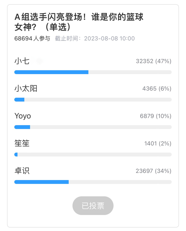The height and width of the screenshot is (231, 186).
Task: Click the 卓识 progress bar
Action: [93, 182]
